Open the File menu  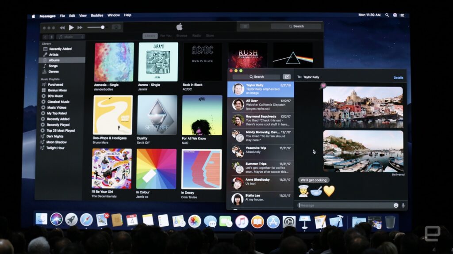[x=62, y=16]
